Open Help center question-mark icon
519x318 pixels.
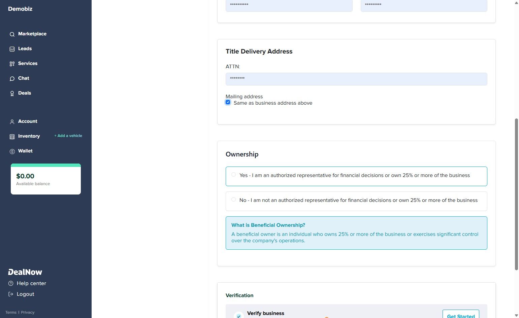[x=10, y=283]
